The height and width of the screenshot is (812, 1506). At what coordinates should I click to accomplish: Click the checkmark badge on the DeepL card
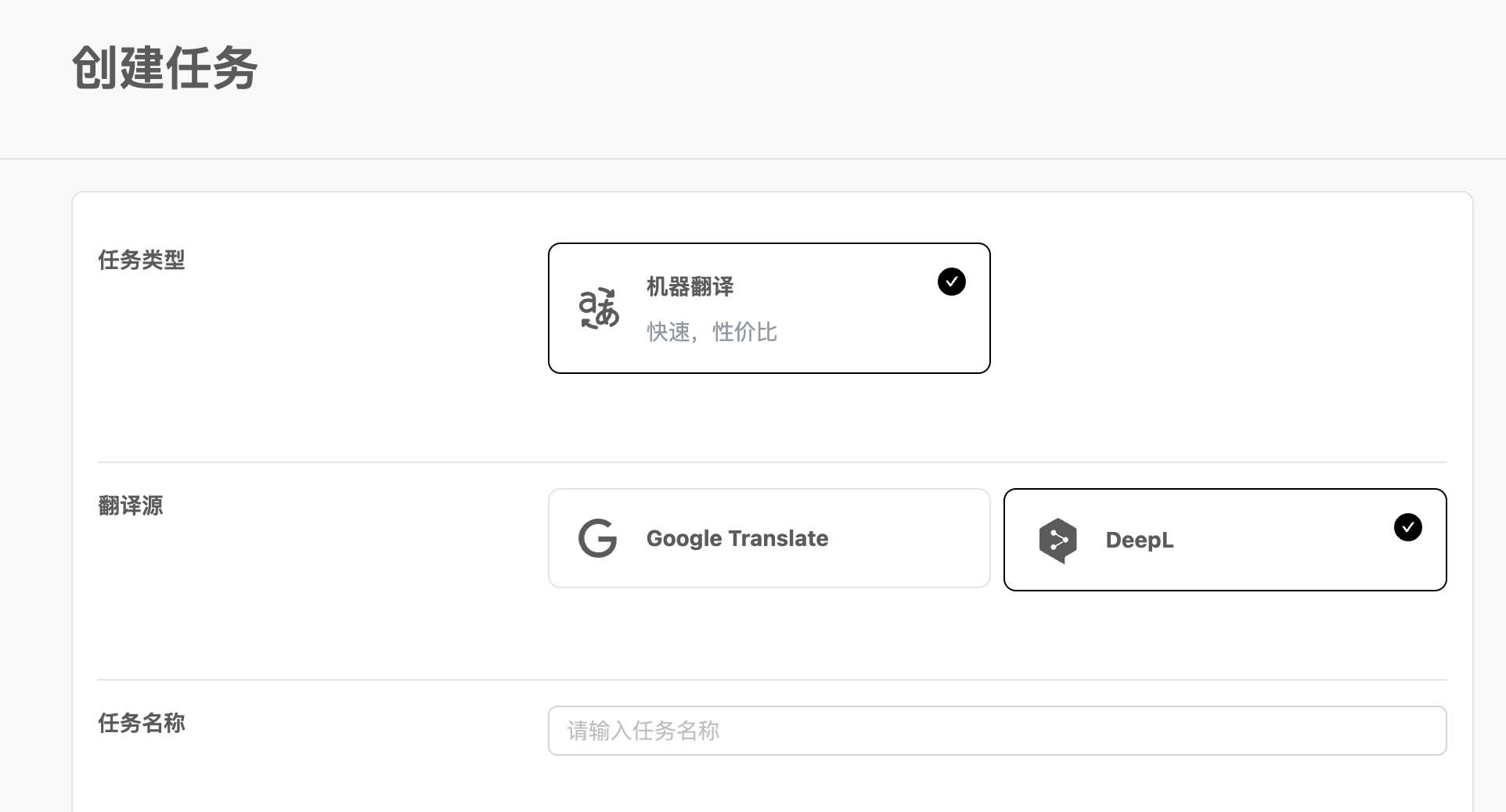(x=1409, y=527)
